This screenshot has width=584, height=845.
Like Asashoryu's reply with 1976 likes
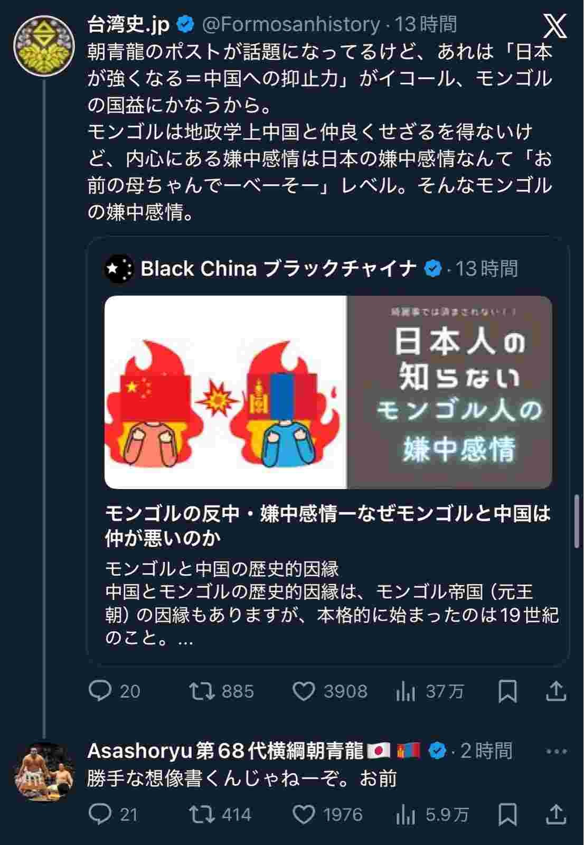click(x=327, y=814)
